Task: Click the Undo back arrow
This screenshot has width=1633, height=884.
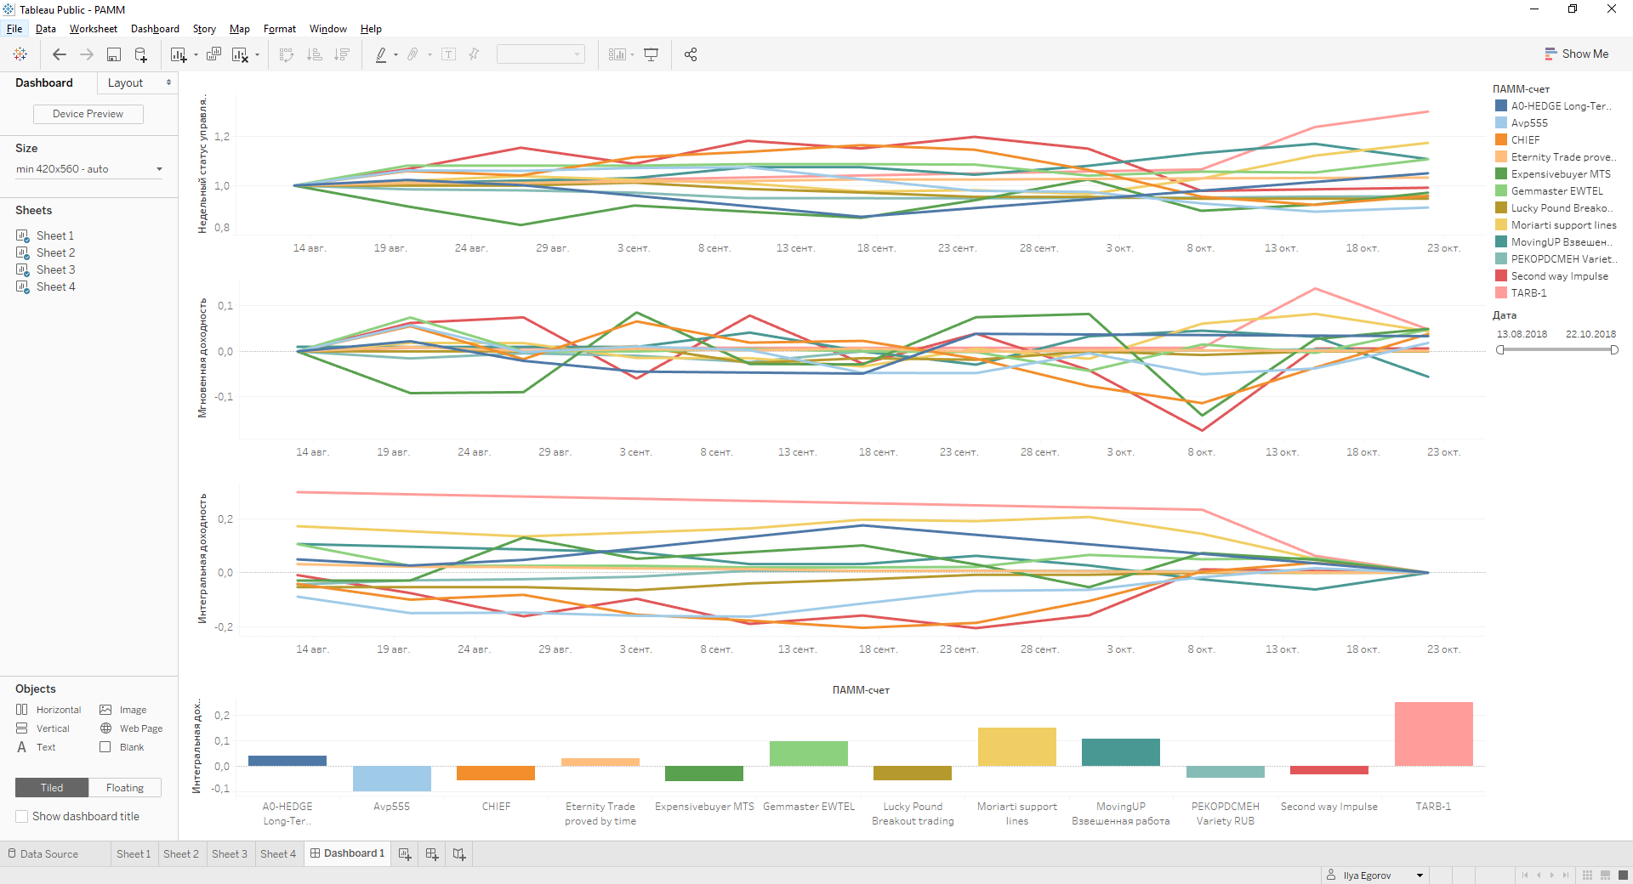Action: (60, 54)
